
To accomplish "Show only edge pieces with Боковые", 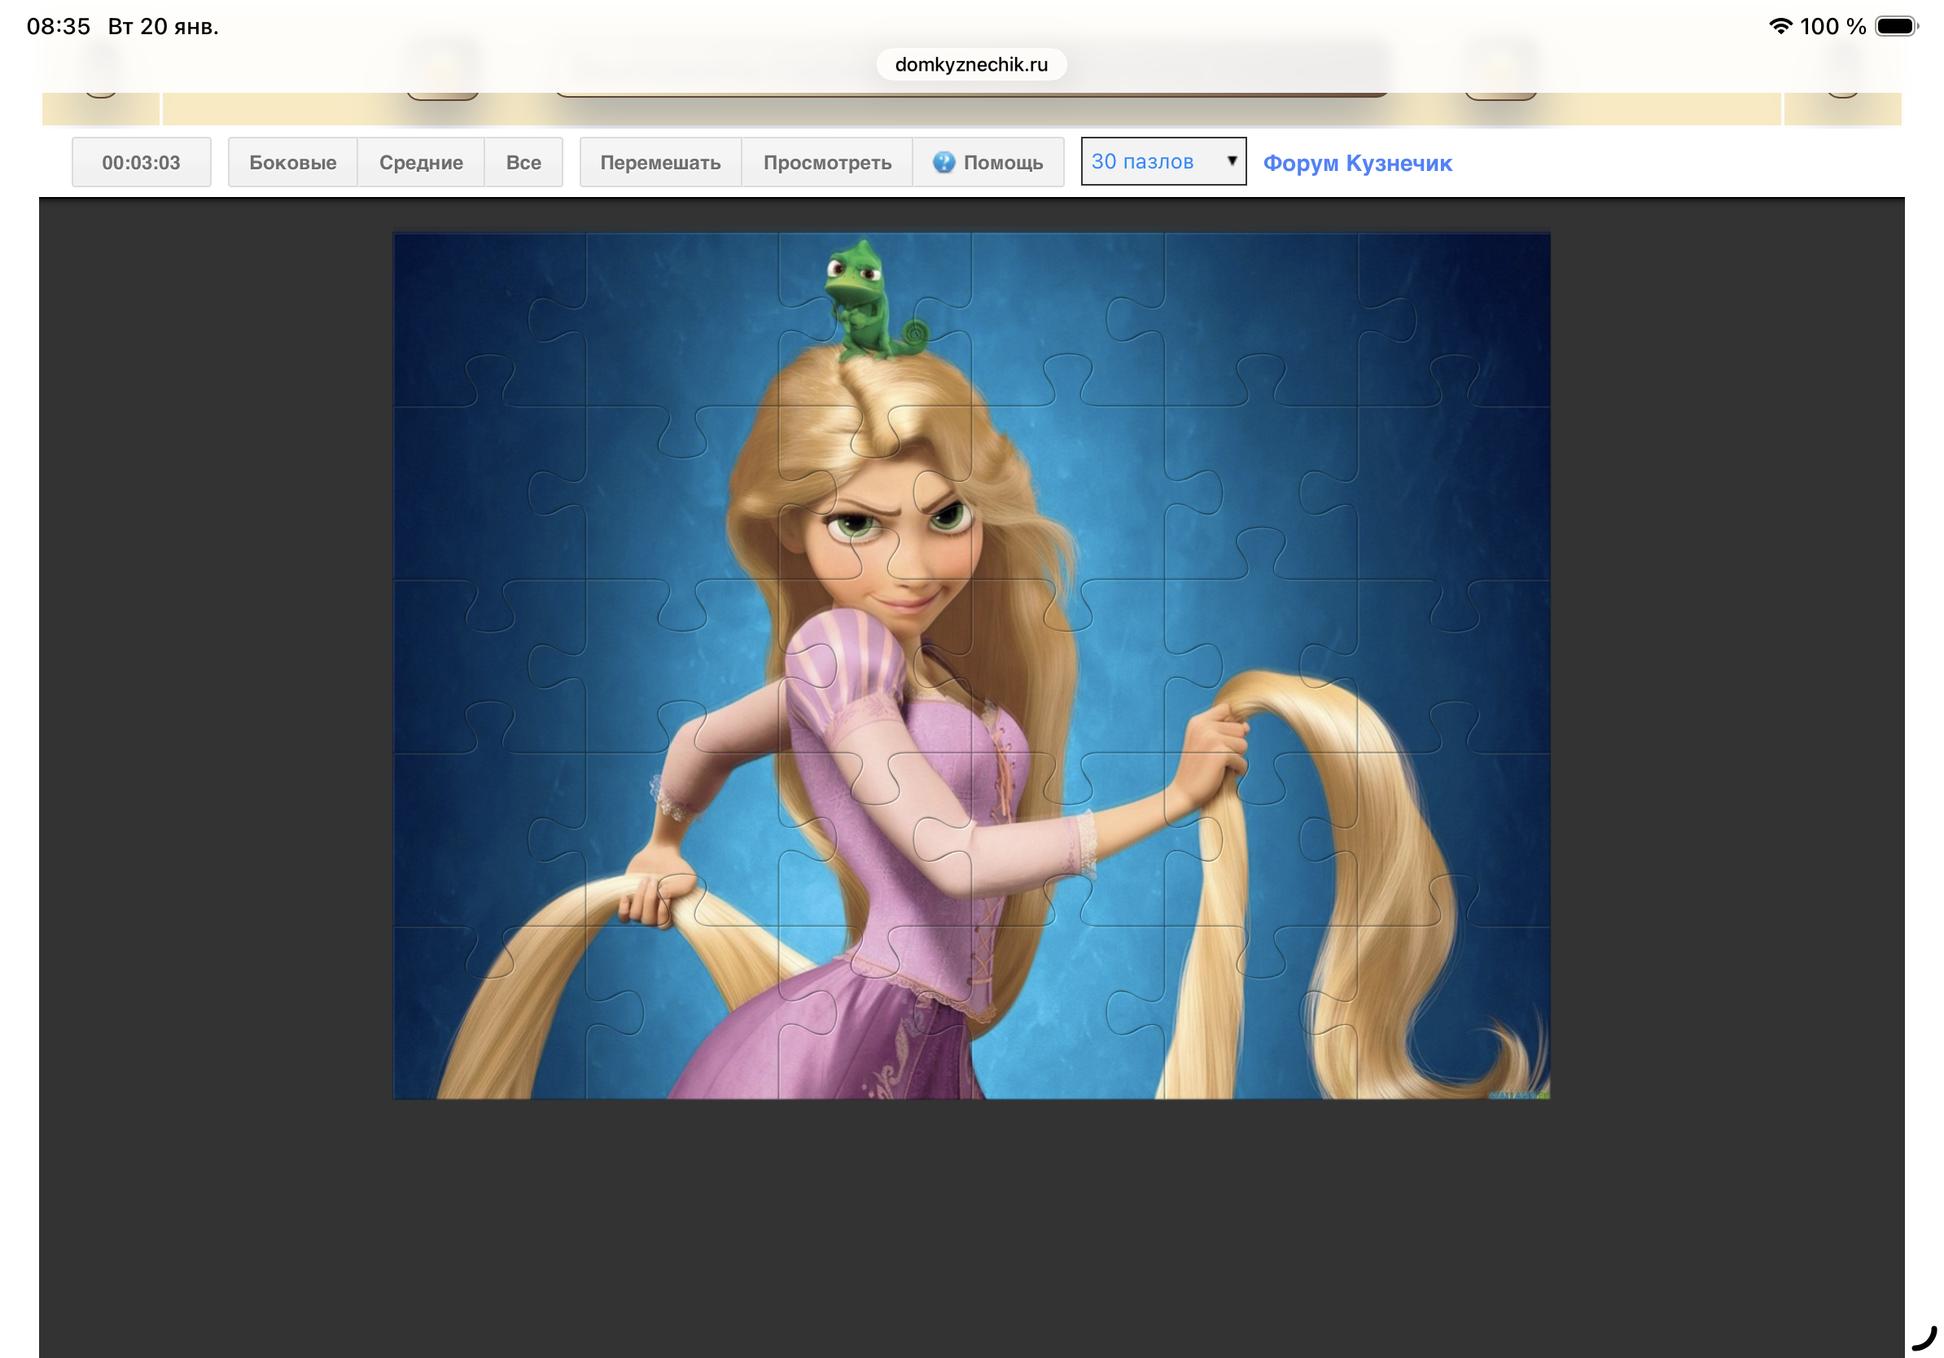I will coord(292,162).
